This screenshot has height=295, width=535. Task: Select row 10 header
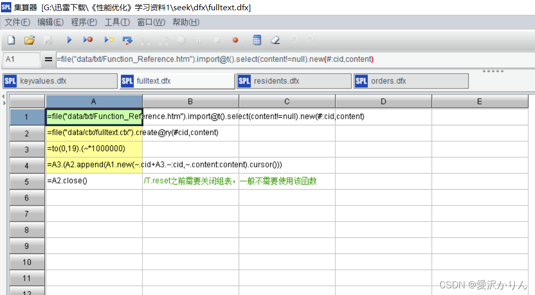click(x=27, y=262)
